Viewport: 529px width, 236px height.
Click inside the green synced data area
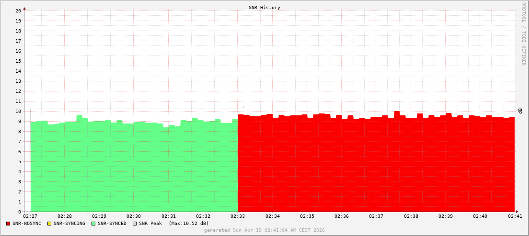[134, 168]
